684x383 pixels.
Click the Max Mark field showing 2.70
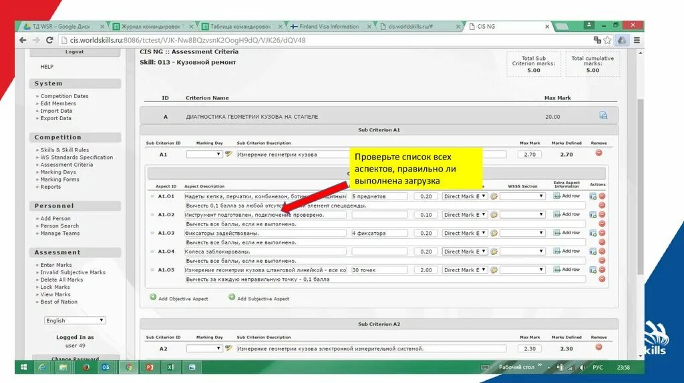click(530, 154)
